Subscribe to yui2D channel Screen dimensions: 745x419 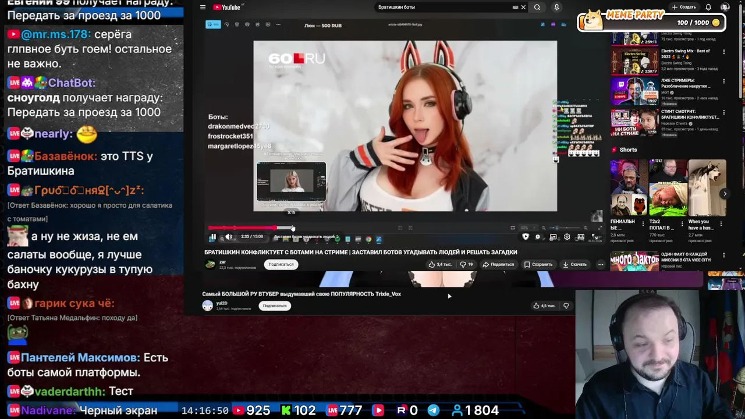click(275, 306)
